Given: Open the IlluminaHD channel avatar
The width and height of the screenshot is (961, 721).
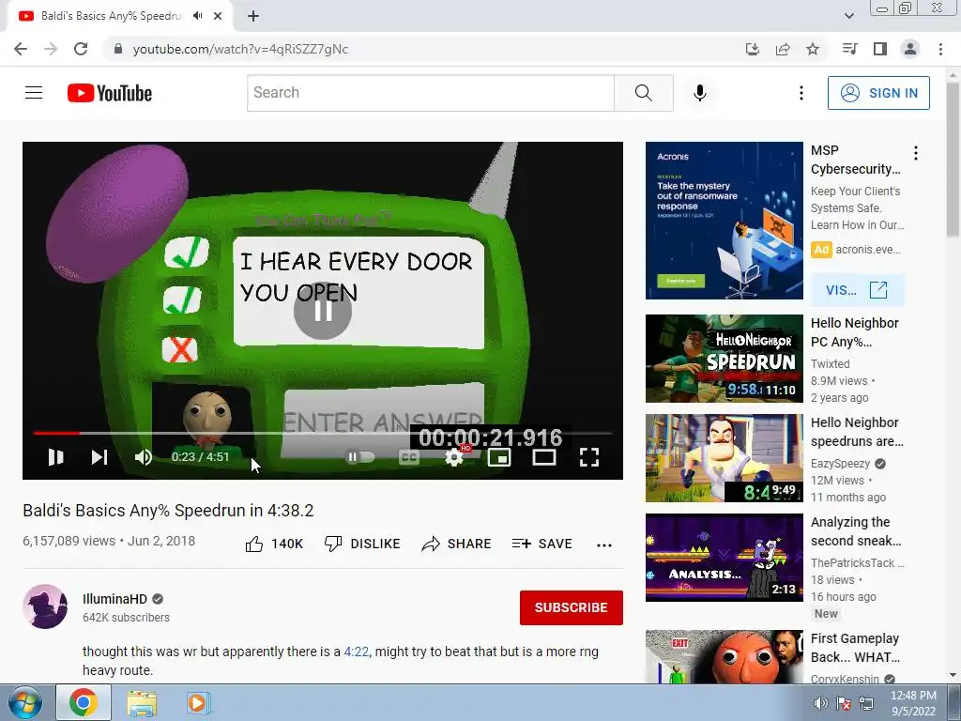Looking at the screenshot, I should (x=45, y=606).
